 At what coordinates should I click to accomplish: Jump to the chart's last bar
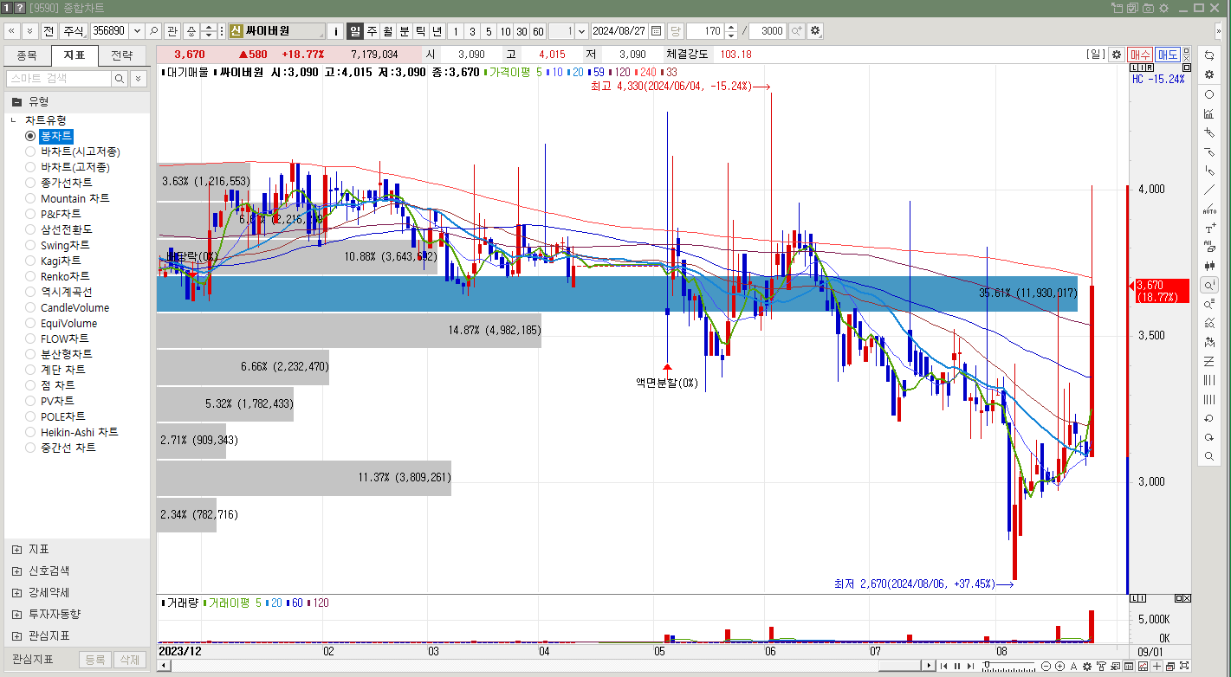969,666
